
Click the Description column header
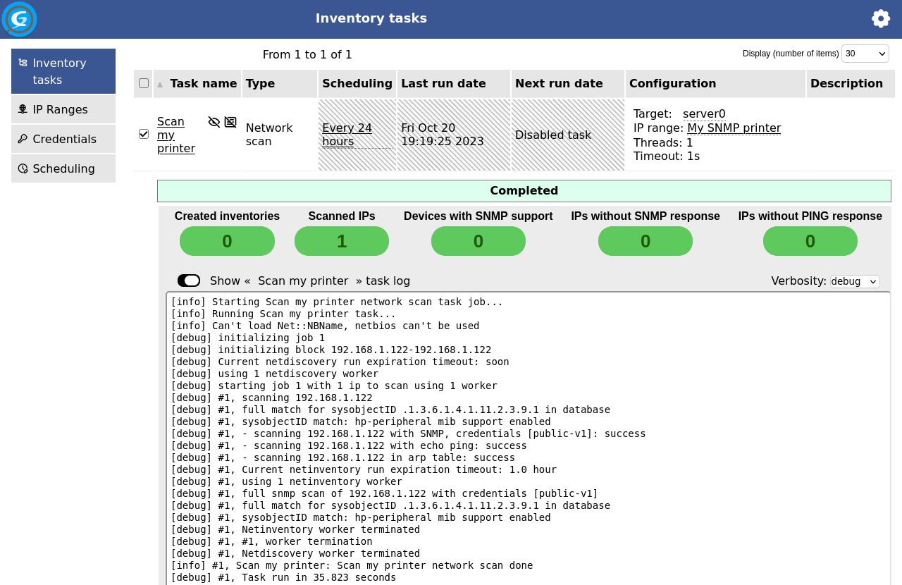tap(851, 83)
